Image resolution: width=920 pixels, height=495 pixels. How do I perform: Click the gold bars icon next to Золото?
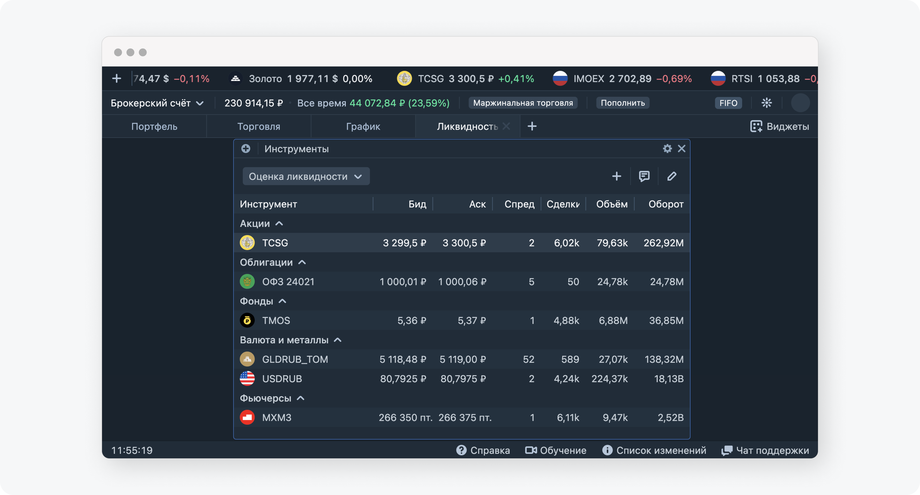[235, 79]
